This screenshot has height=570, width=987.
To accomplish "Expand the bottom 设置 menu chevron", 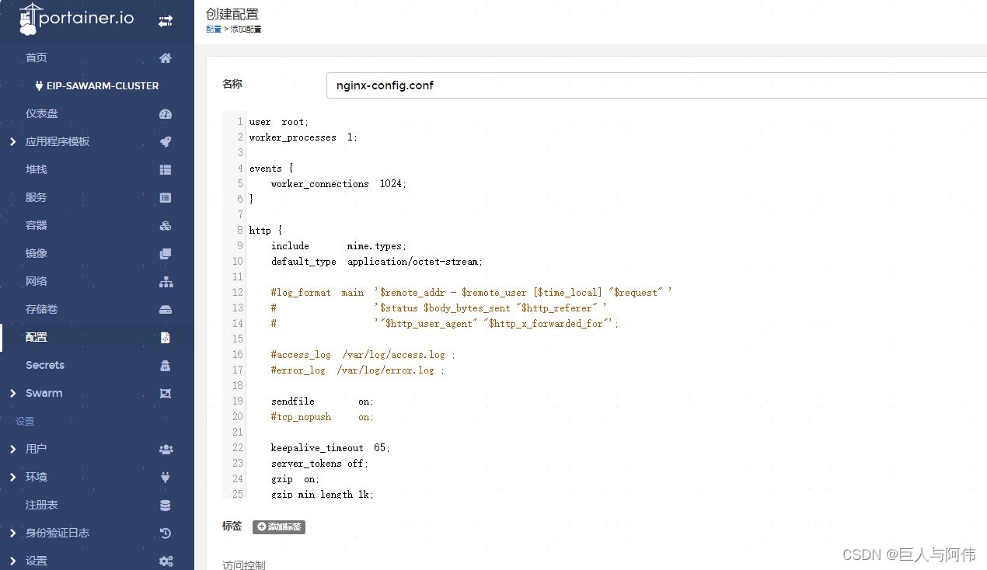I will click(12, 561).
